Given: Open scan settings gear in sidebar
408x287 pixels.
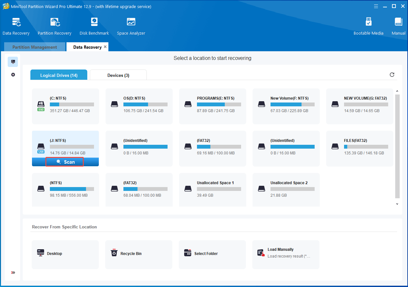Looking at the screenshot, I should pos(13,75).
